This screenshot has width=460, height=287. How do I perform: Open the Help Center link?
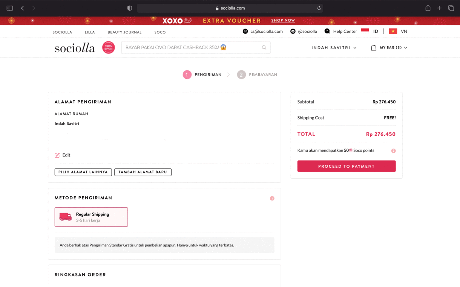345,31
